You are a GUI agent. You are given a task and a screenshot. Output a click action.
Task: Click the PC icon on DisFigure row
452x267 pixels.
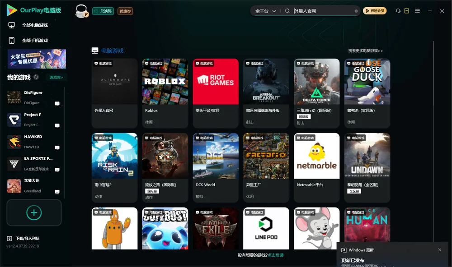point(57,104)
